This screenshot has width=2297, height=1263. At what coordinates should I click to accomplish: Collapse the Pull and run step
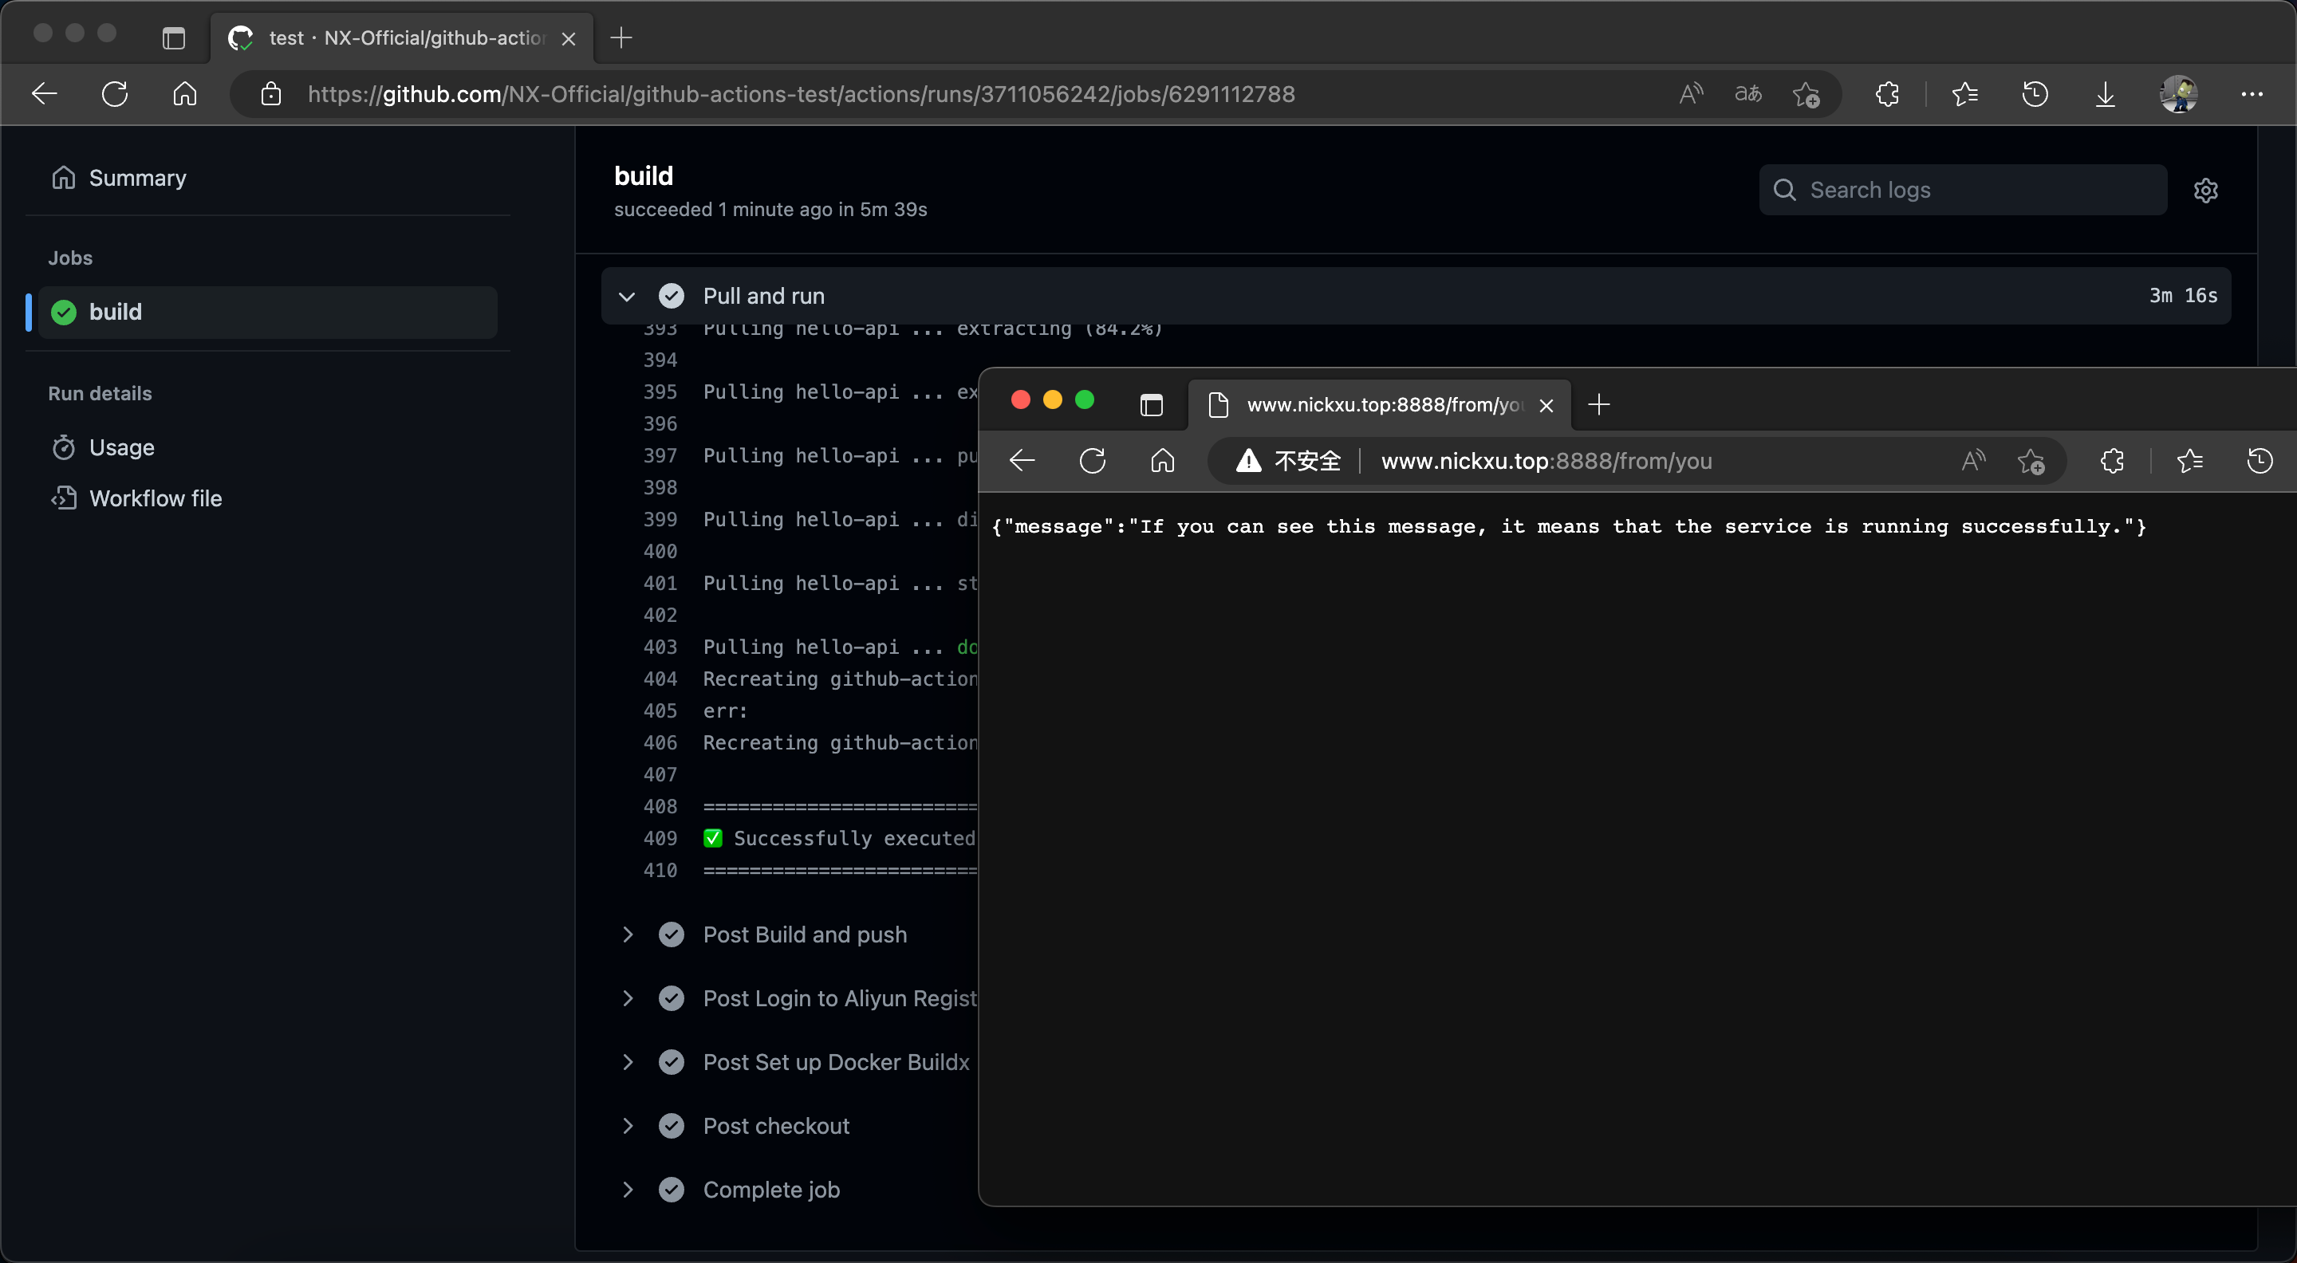[627, 296]
